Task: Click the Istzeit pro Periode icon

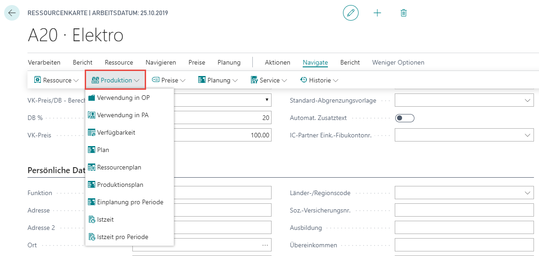Action: (x=92, y=237)
